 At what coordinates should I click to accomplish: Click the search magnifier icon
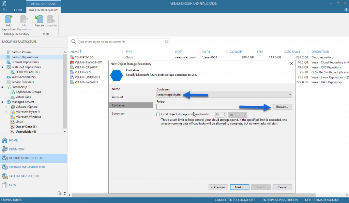point(74,42)
